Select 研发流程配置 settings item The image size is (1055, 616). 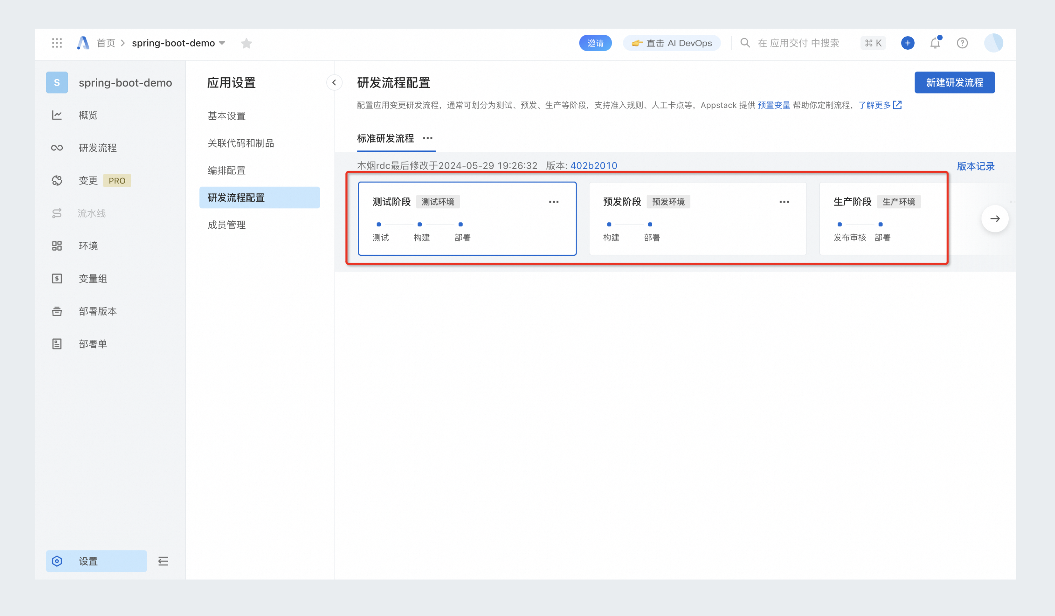pos(260,197)
